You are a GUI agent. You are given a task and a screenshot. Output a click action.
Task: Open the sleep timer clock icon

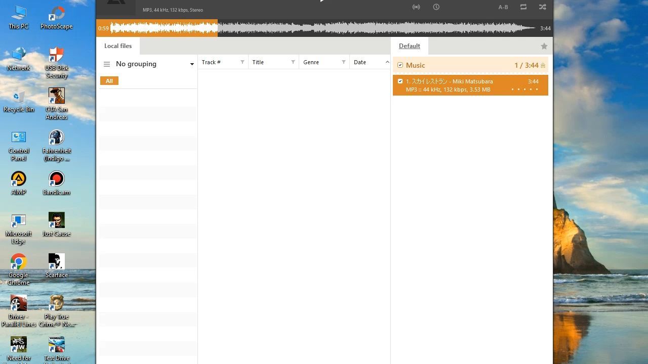point(436,7)
